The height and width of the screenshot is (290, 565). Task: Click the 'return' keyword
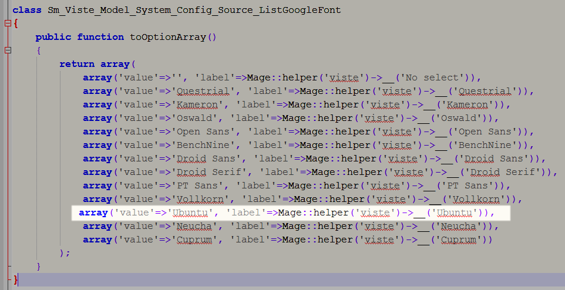[77, 64]
